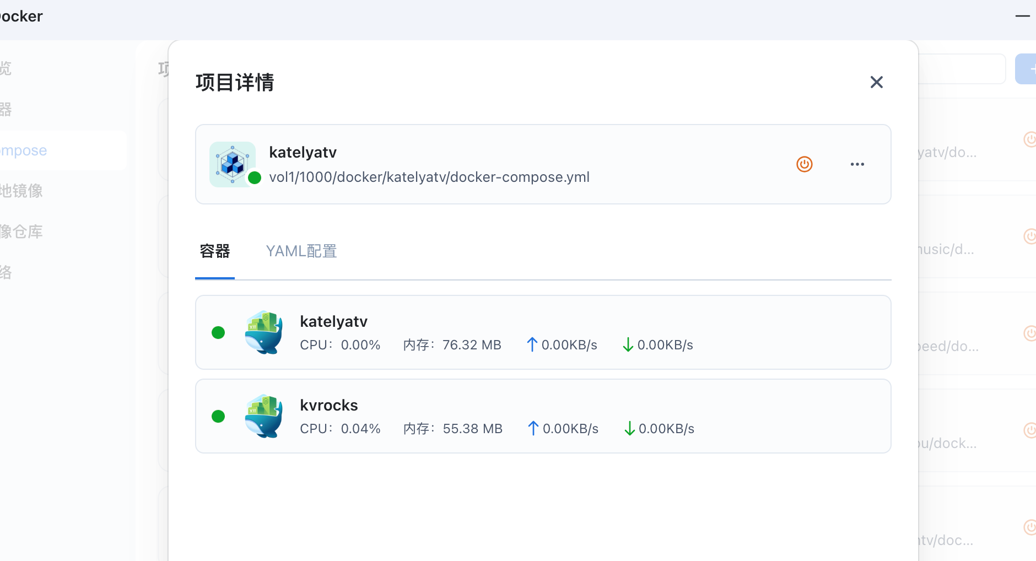Click the katelyatv download speed arrow

628,345
